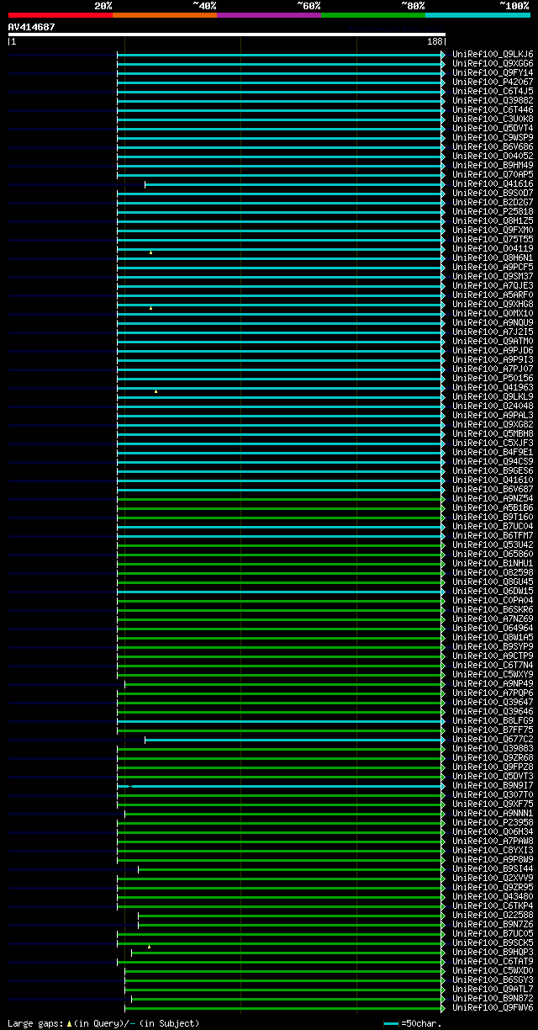Select hit label UniRef100_P25818
Viewport: 538px width, 1030px height.
(493, 212)
